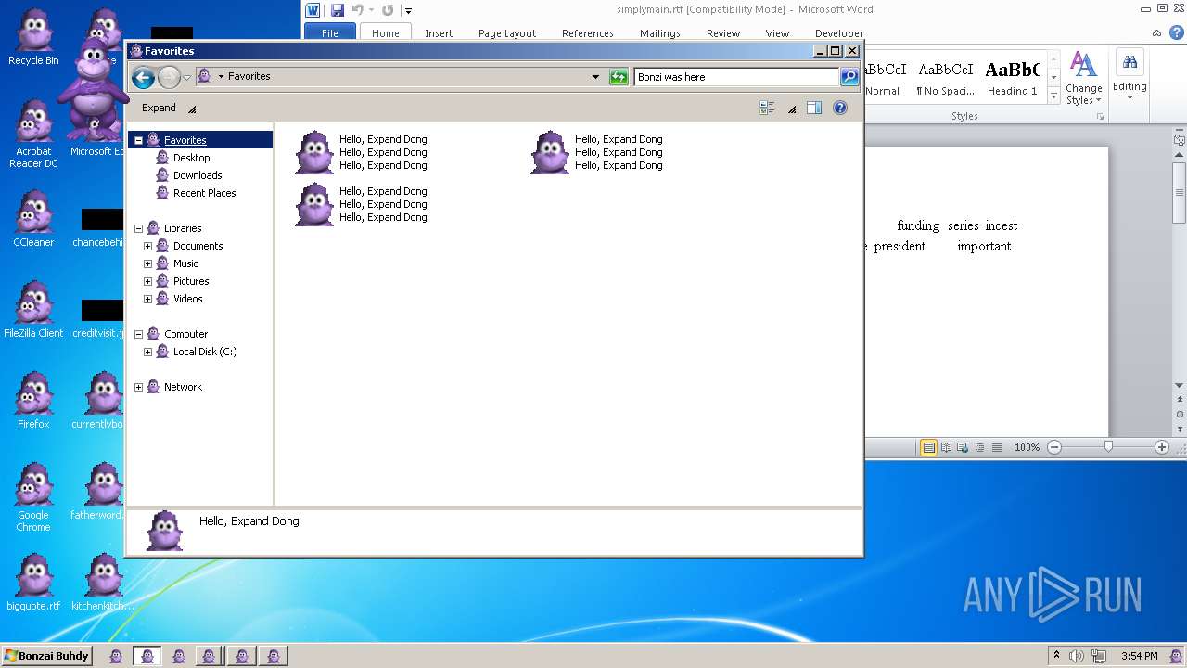
Task: Select bigquote.rtf desktop file
Action: click(33, 583)
